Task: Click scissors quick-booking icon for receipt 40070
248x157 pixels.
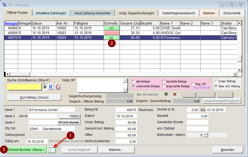Action: pyautogui.click(x=111, y=38)
